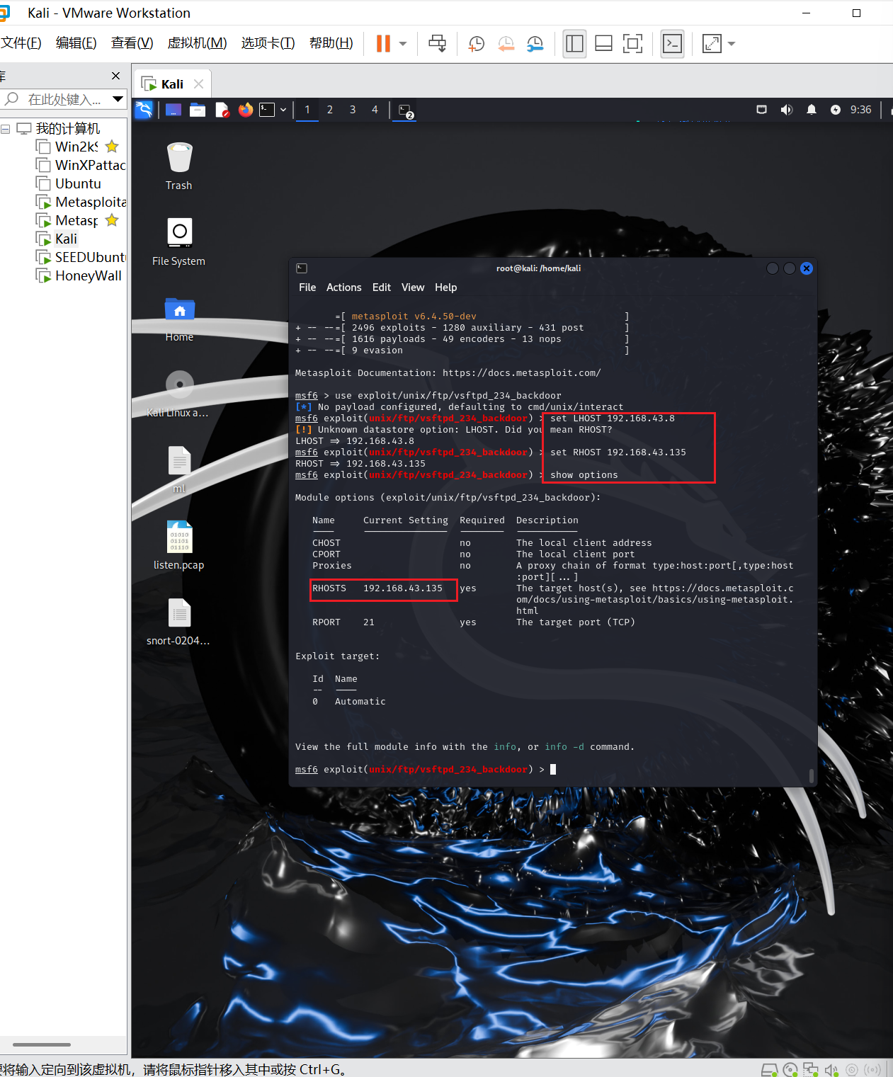Select the snort-0204 file on desktop
The width and height of the screenshot is (893, 1077).
click(179, 622)
